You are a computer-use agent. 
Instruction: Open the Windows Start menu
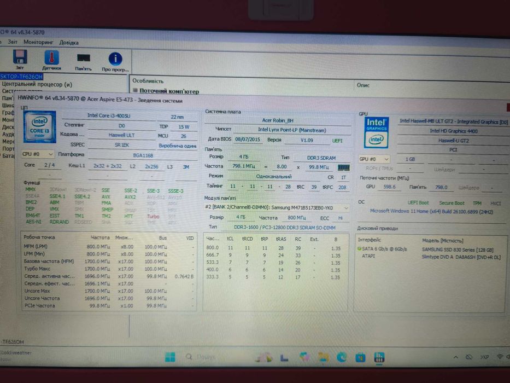click(170, 357)
